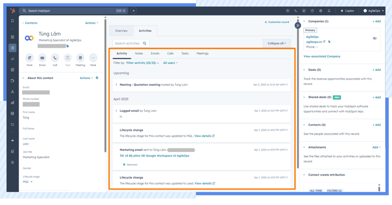Open Copilot in the top bar
This screenshot has height=205, width=392.
[347, 11]
